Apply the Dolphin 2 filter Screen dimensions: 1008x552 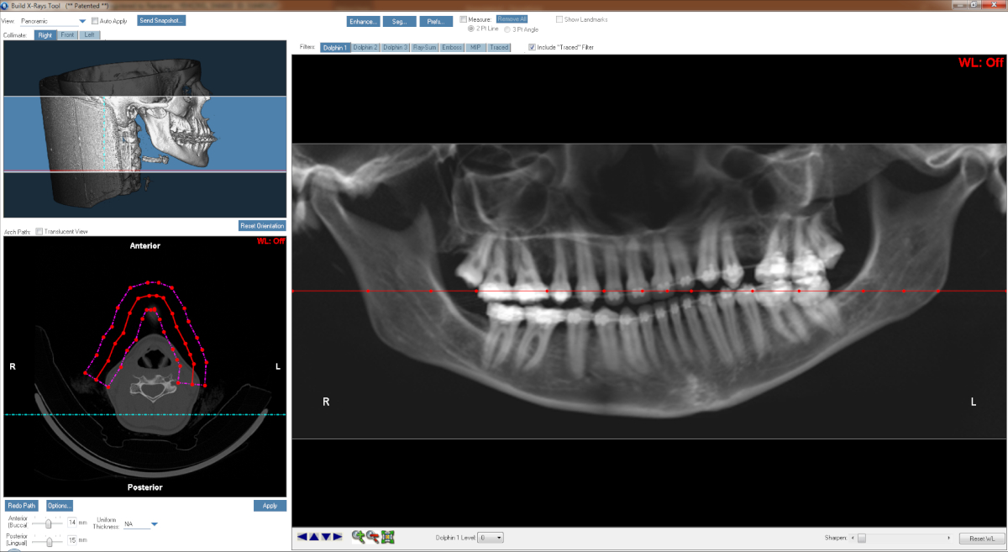(x=365, y=48)
